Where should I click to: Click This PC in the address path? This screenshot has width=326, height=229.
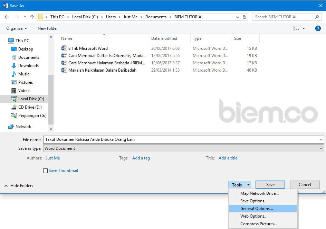coord(57,17)
